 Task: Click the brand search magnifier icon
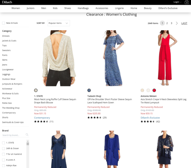click(x=27, y=135)
